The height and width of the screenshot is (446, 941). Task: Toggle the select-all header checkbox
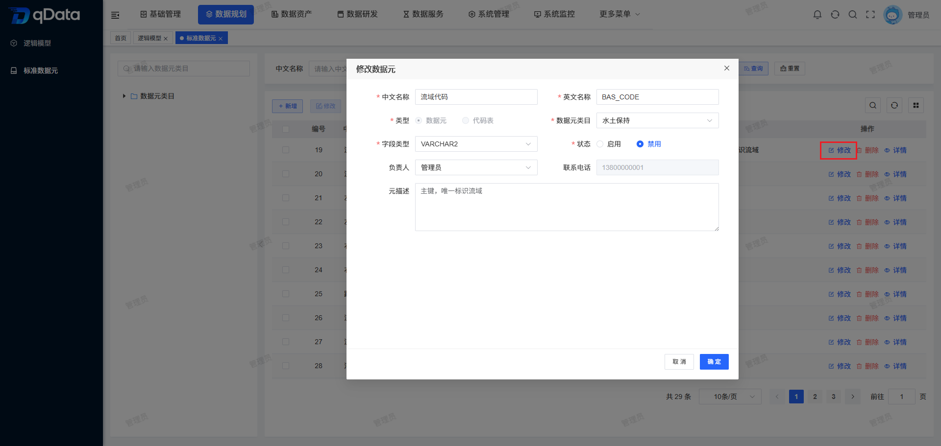point(286,129)
